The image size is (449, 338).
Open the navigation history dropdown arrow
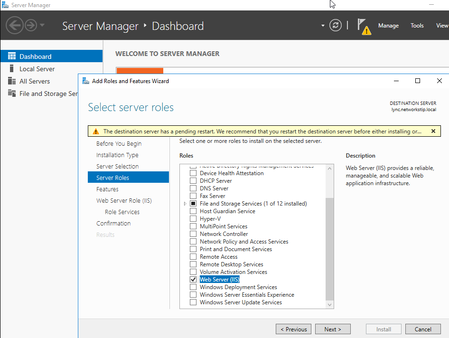tap(42, 25)
